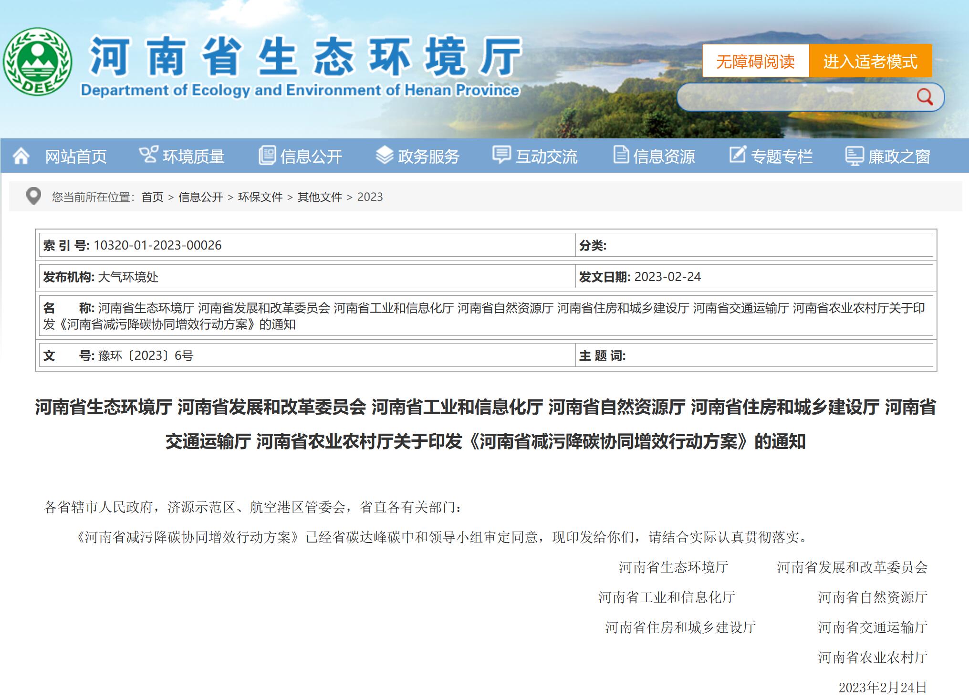Click signature 河南省农业农村厅
Viewport: 969px width, 699px height.
873,657
